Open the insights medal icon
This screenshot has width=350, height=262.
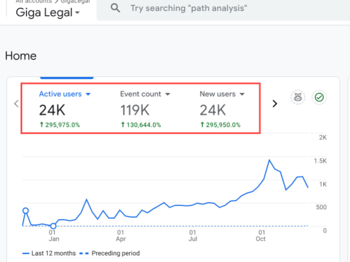click(298, 97)
